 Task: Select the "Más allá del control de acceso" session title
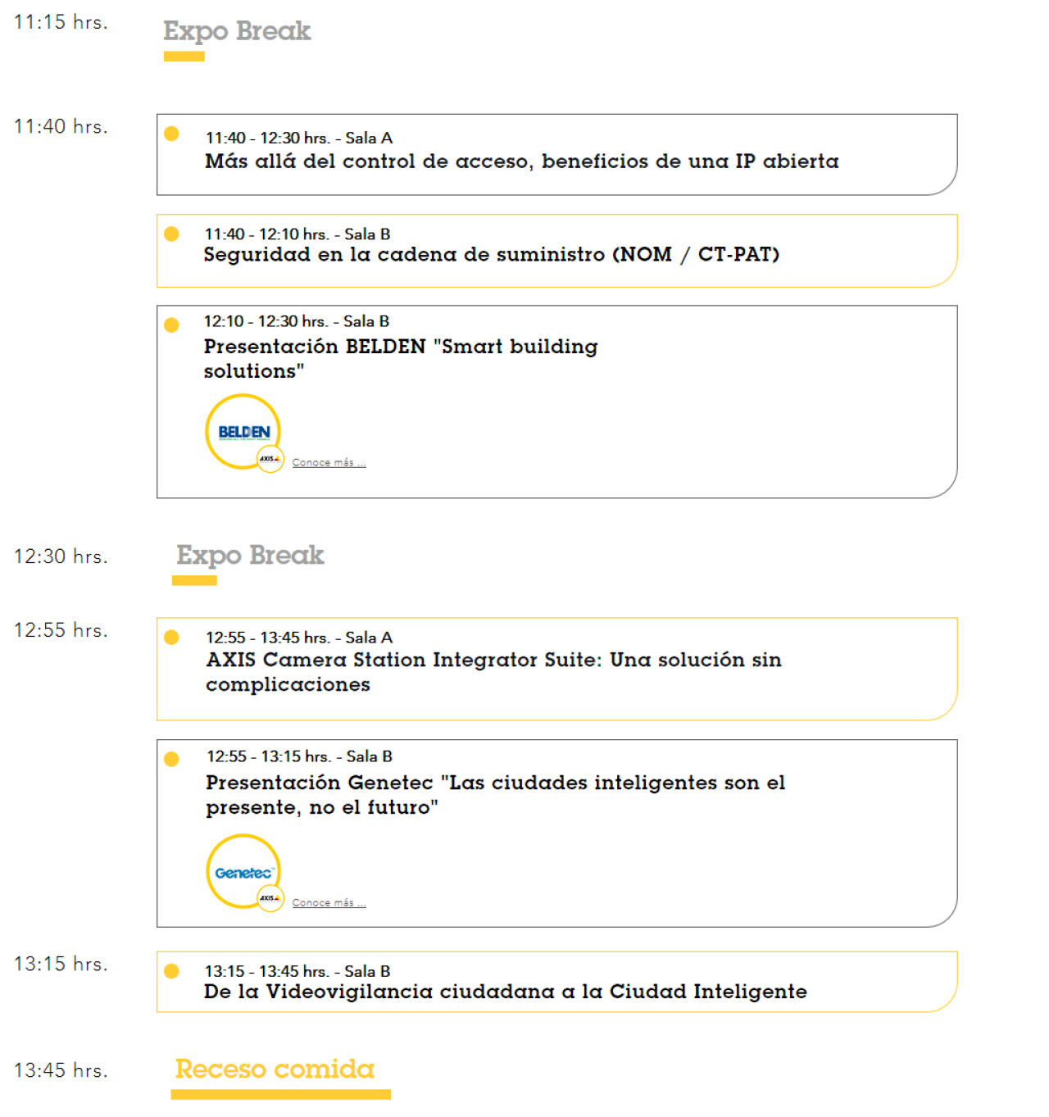pyautogui.click(x=521, y=161)
